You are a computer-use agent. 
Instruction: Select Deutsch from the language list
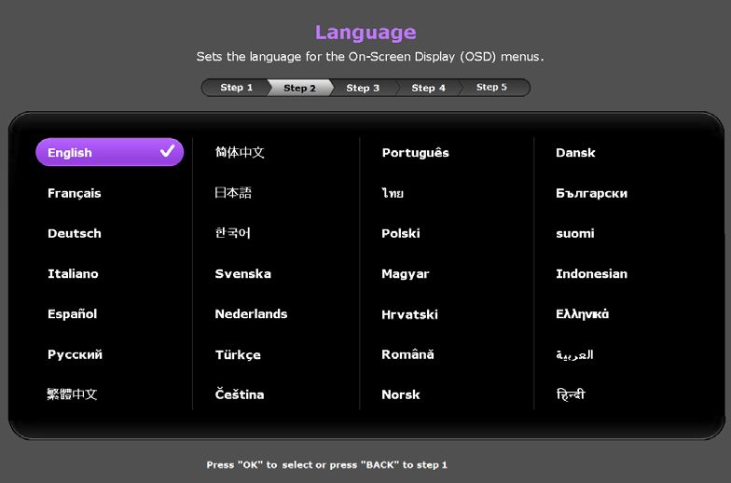click(75, 233)
